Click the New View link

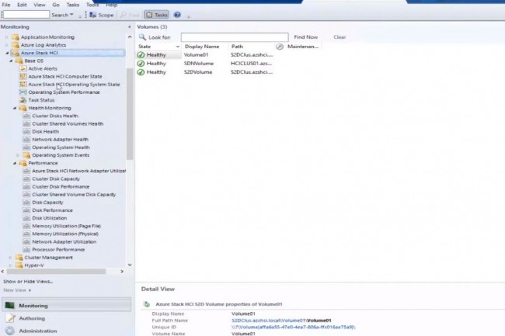[x=17, y=290]
